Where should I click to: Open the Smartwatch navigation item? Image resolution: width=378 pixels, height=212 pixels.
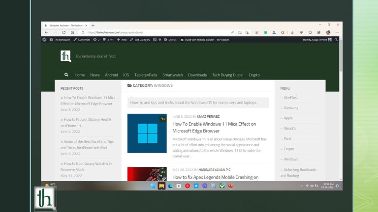(173, 75)
